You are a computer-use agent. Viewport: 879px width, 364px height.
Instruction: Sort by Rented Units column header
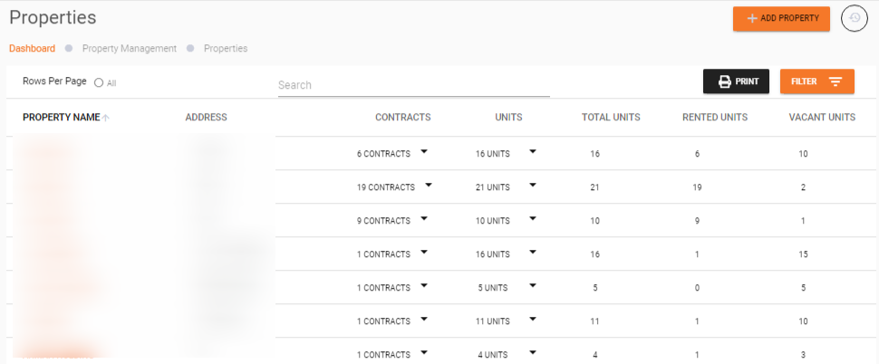[715, 117]
